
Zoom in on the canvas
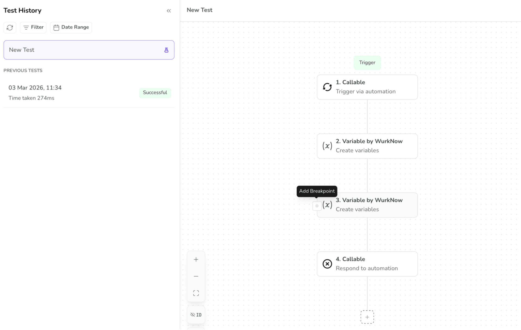pos(196,259)
